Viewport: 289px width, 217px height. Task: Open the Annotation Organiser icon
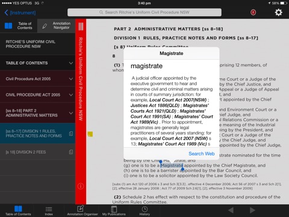point(82,210)
